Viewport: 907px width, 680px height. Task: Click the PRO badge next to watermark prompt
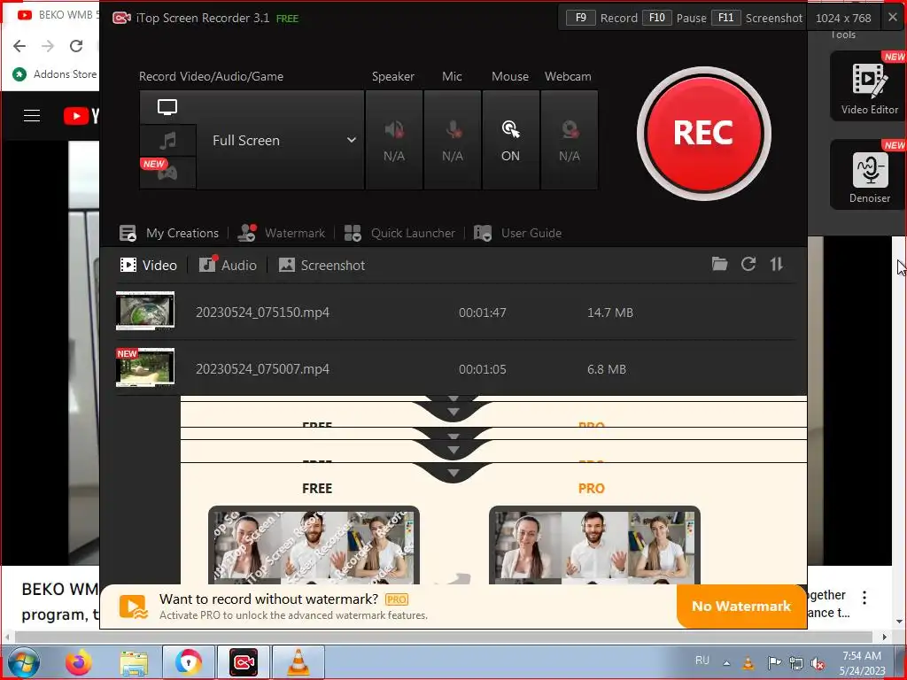pyautogui.click(x=397, y=599)
